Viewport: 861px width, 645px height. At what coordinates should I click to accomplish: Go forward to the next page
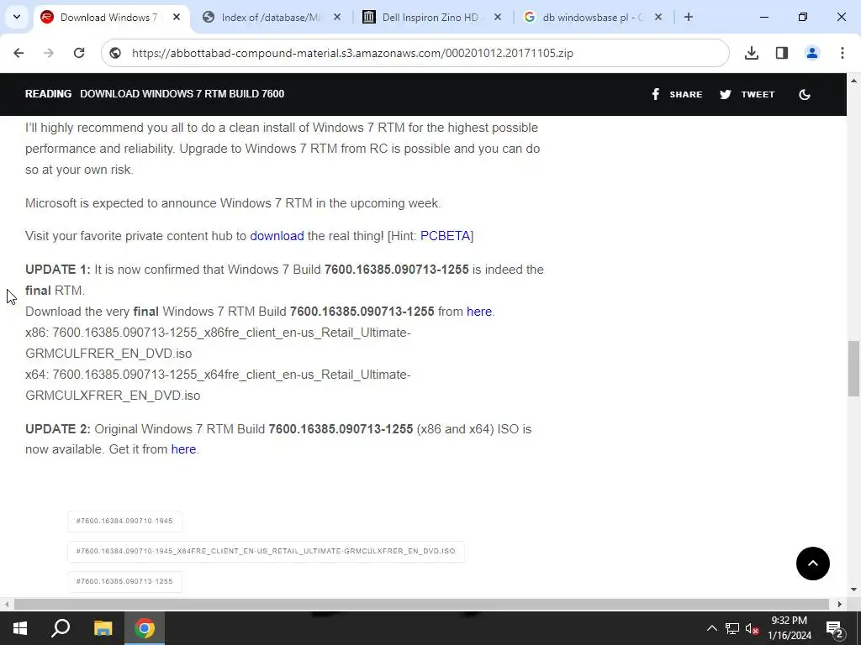click(49, 53)
